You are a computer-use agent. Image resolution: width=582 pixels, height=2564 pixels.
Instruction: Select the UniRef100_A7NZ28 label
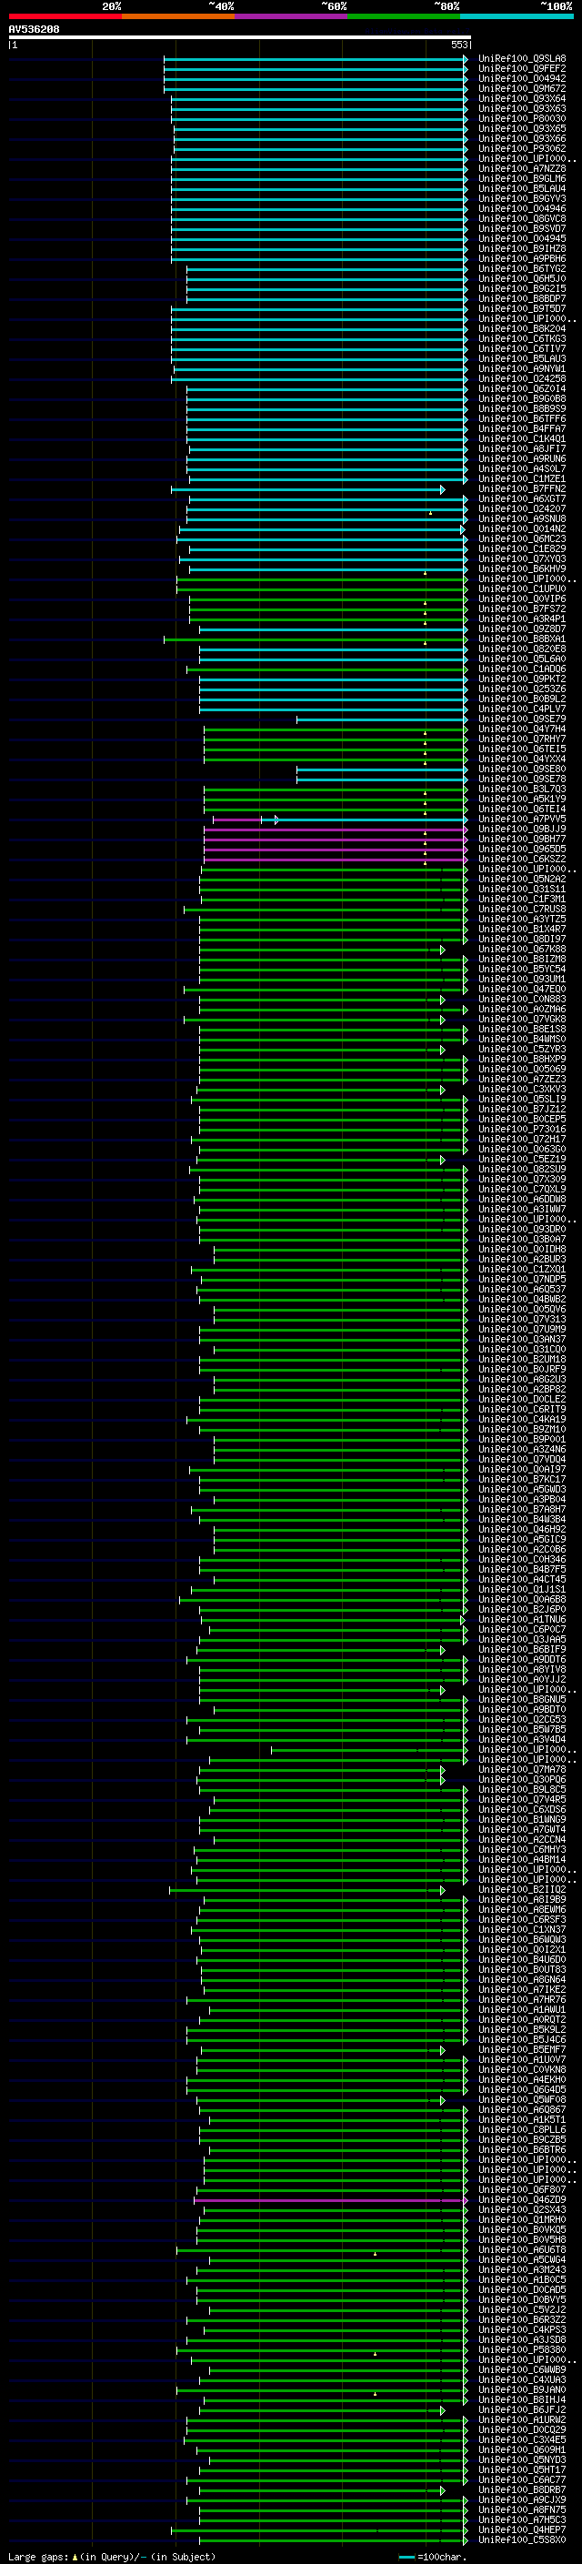tap(522, 168)
